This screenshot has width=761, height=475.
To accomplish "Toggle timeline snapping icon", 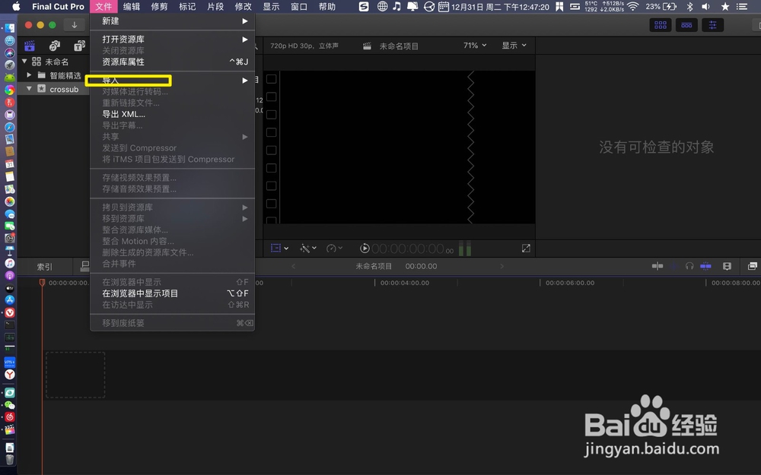I will coord(705,265).
